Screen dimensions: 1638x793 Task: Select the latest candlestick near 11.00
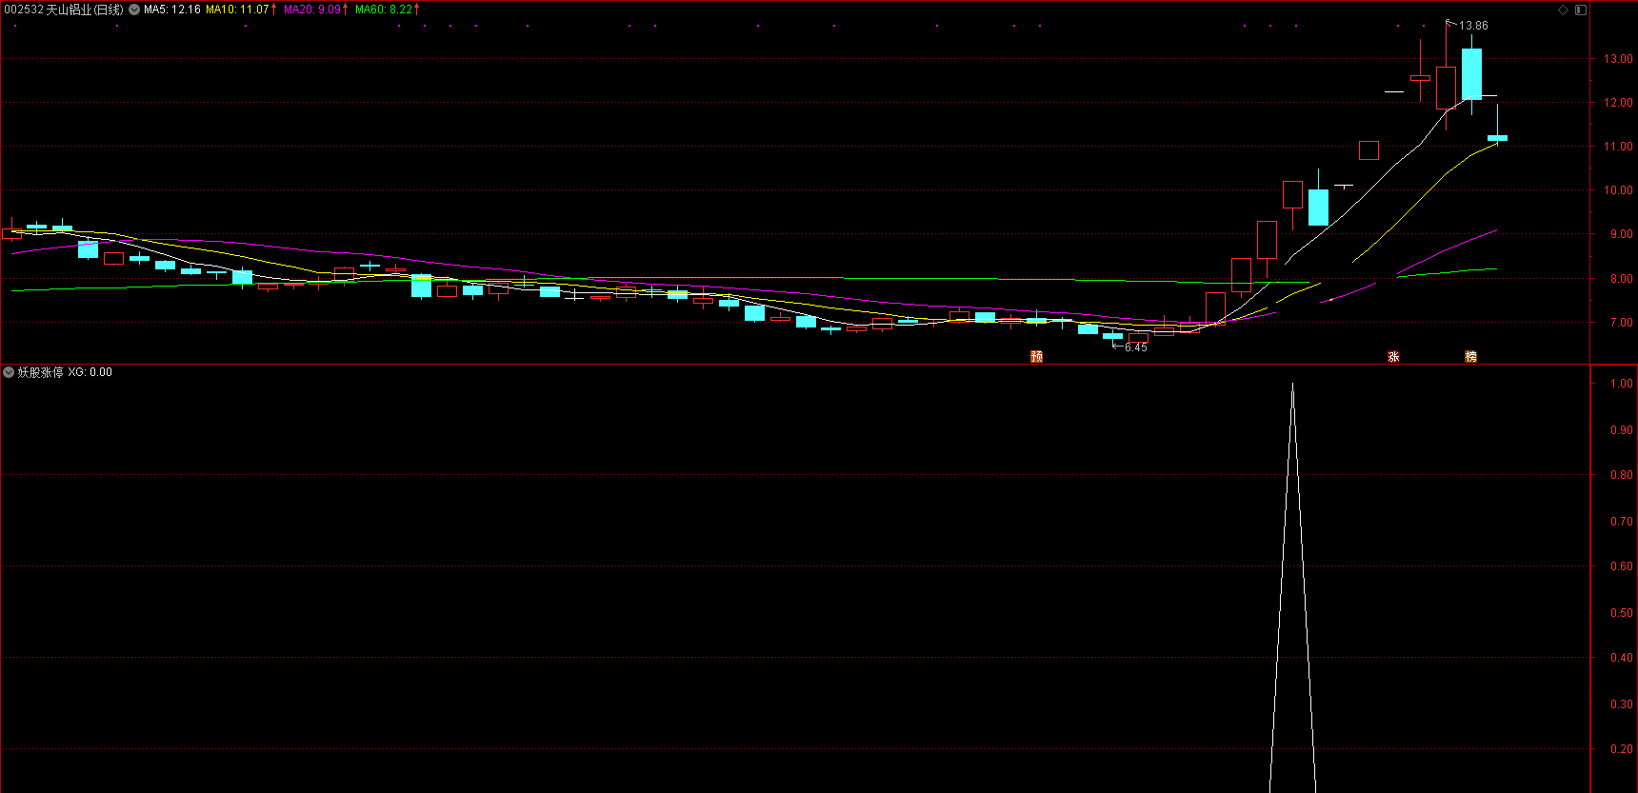(1497, 138)
